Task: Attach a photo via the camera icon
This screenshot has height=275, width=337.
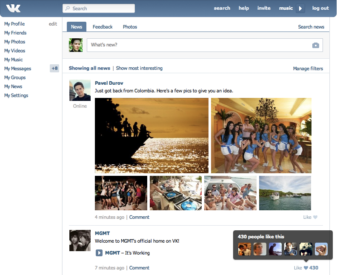Action: pos(315,45)
